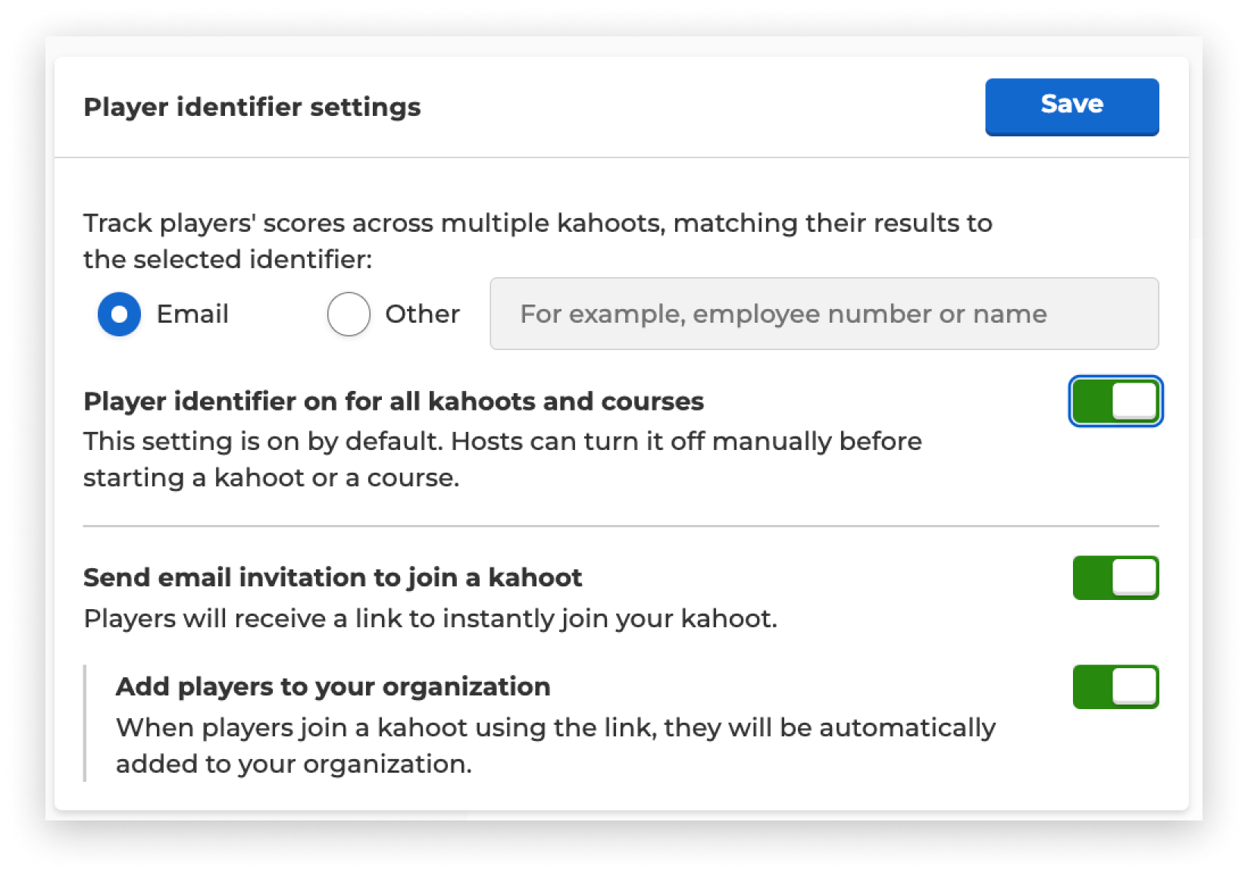Toggle Send email invitation to join a kahoot

coord(1115,578)
